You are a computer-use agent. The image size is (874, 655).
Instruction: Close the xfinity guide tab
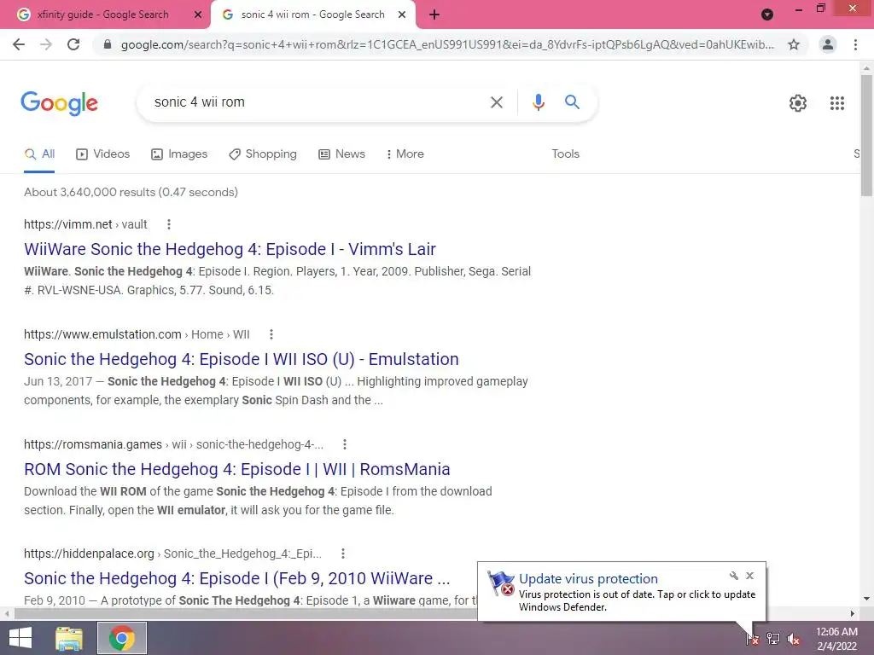point(198,14)
